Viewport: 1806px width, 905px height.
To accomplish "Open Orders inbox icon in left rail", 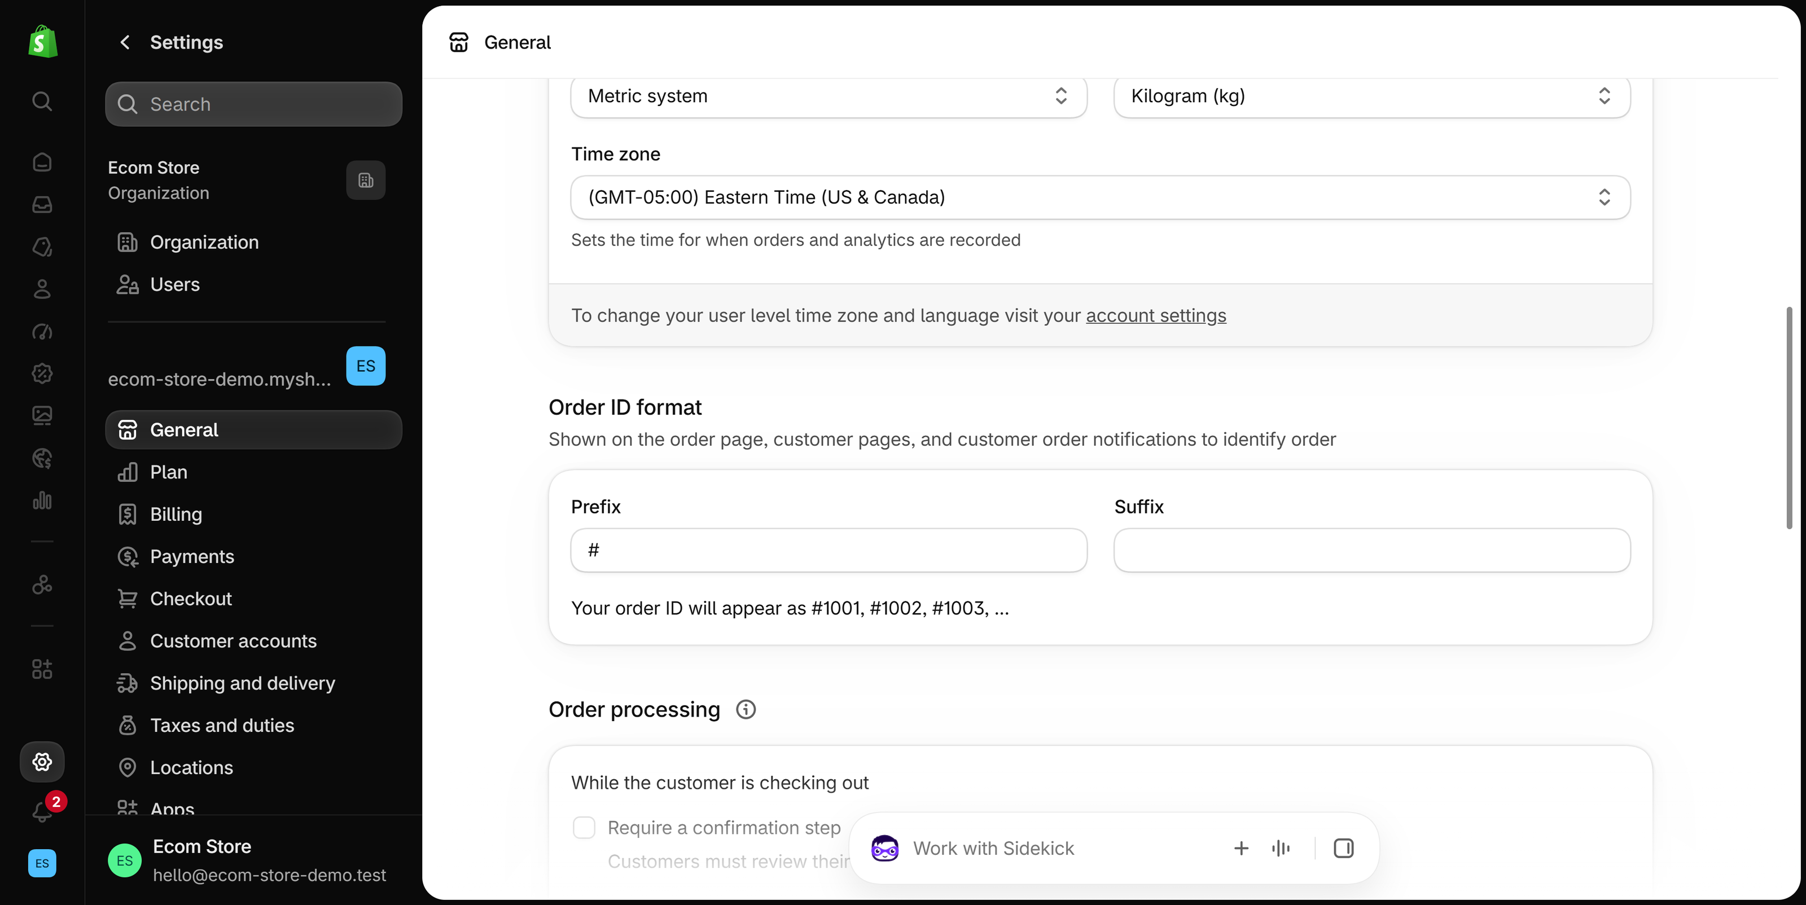I will [42, 204].
